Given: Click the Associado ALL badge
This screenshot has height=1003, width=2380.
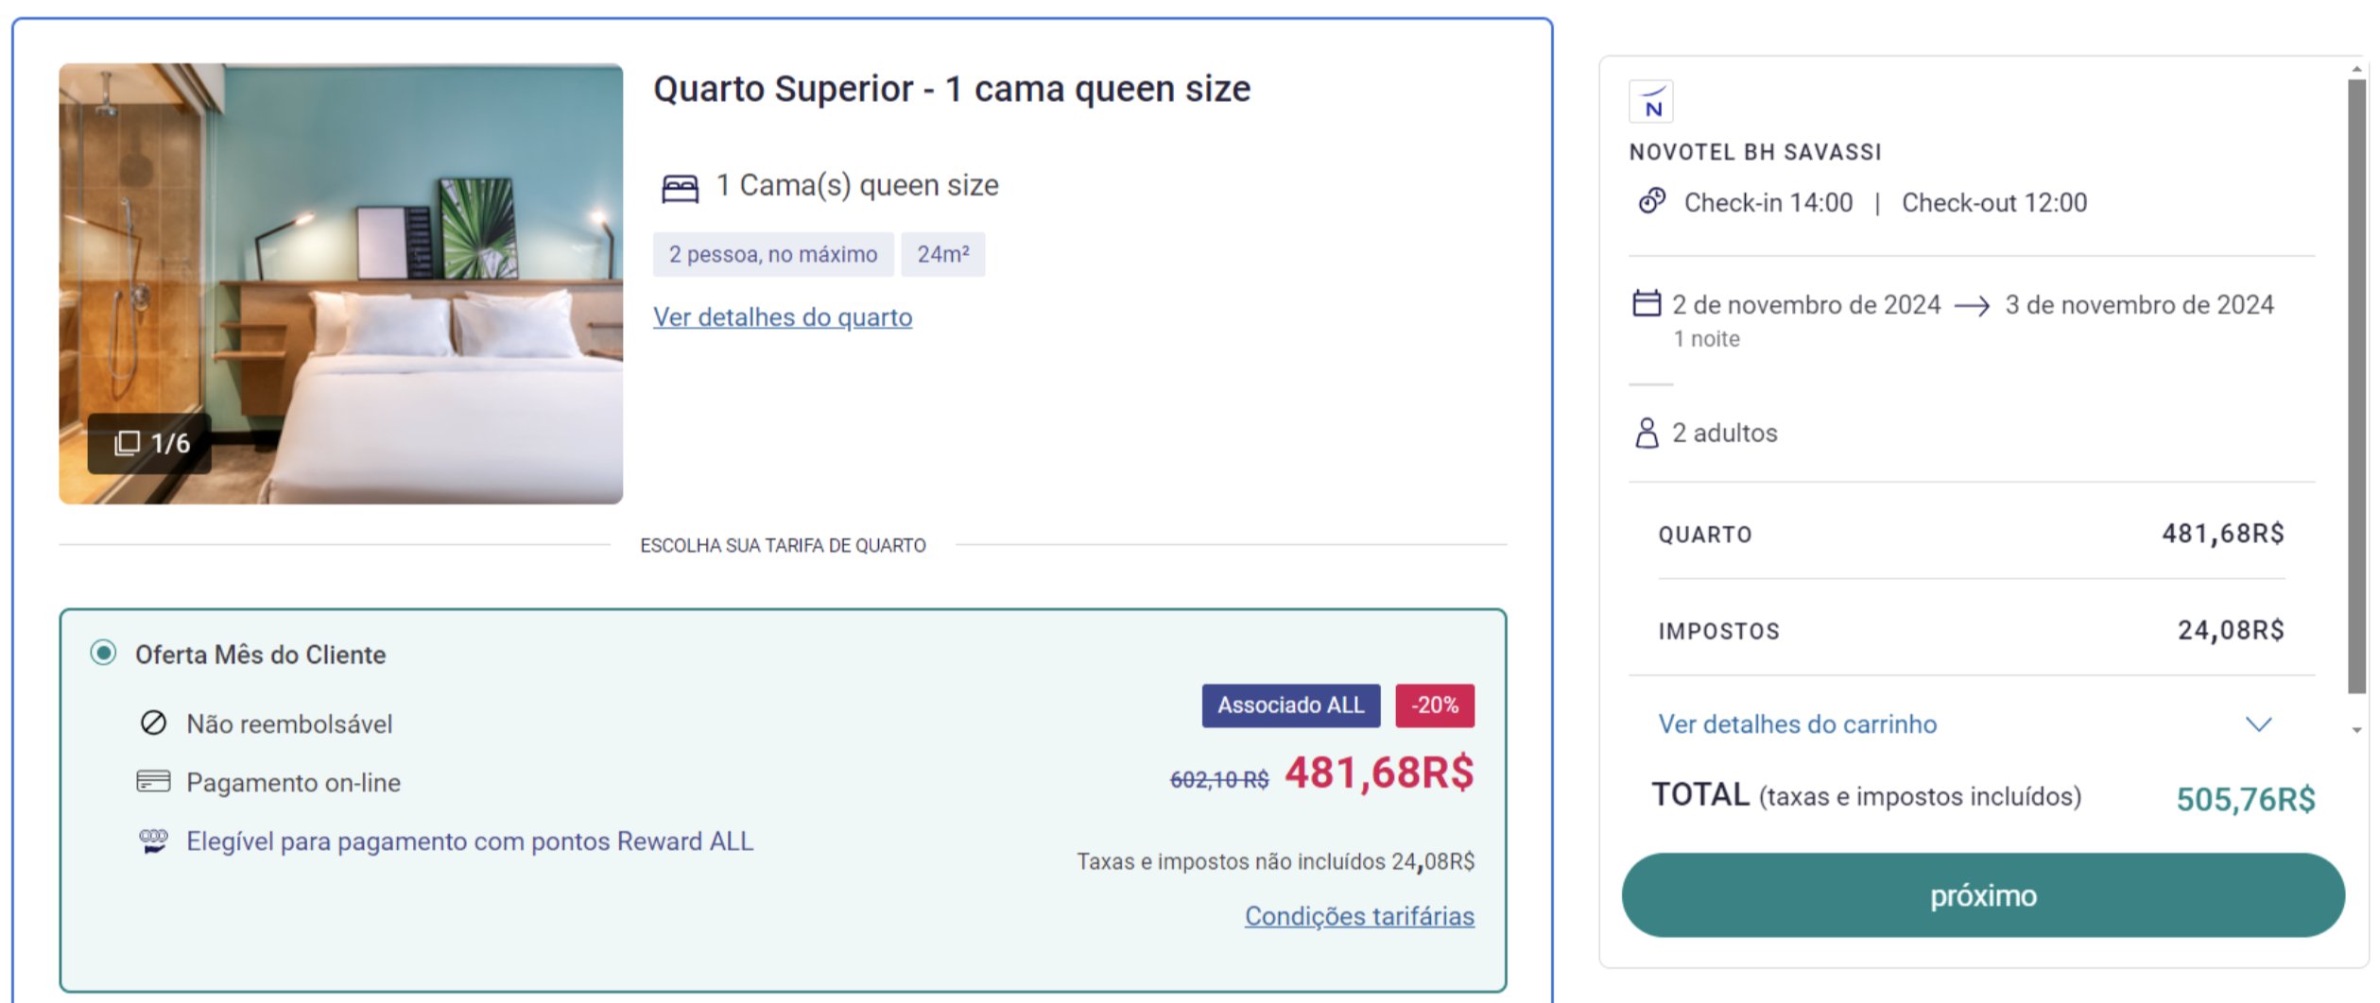Looking at the screenshot, I should point(1290,705).
